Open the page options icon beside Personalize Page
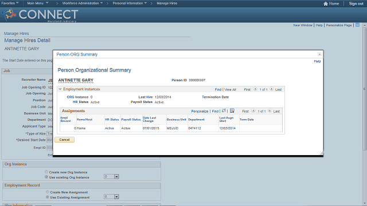 pos(357,25)
